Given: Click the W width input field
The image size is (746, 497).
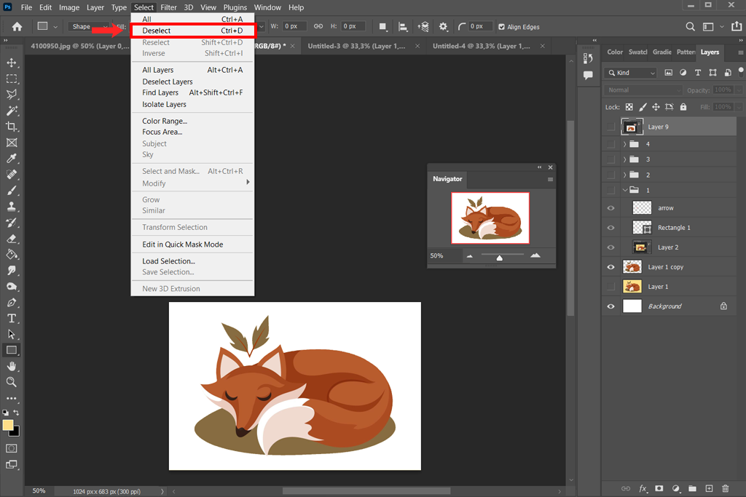Looking at the screenshot, I should tap(294, 27).
